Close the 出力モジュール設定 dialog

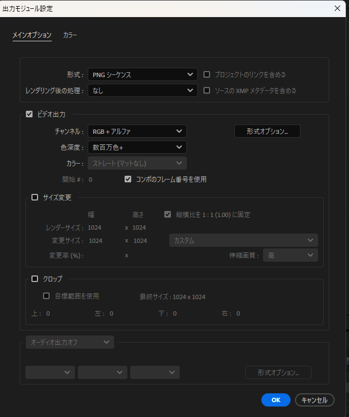[x=337, y=8]
